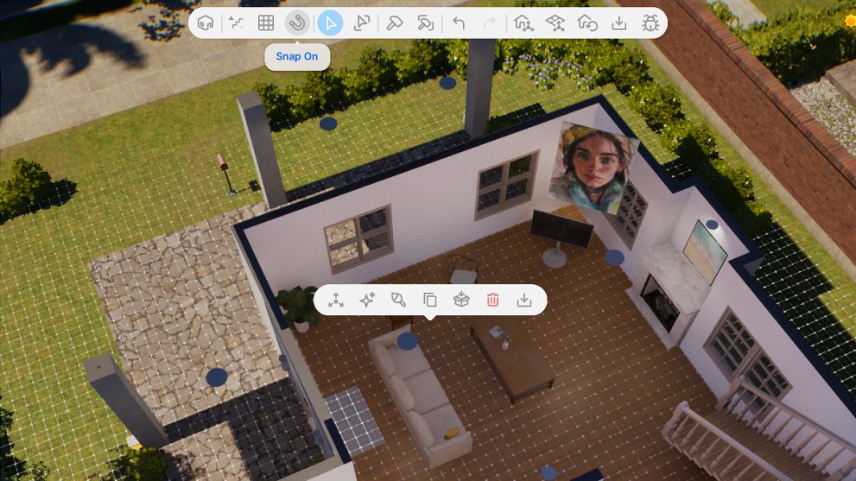Click the house reset refresh icon

(587, 23)
